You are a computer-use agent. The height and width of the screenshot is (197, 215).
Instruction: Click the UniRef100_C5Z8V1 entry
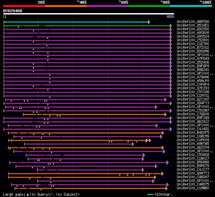[x=193, y=40]
